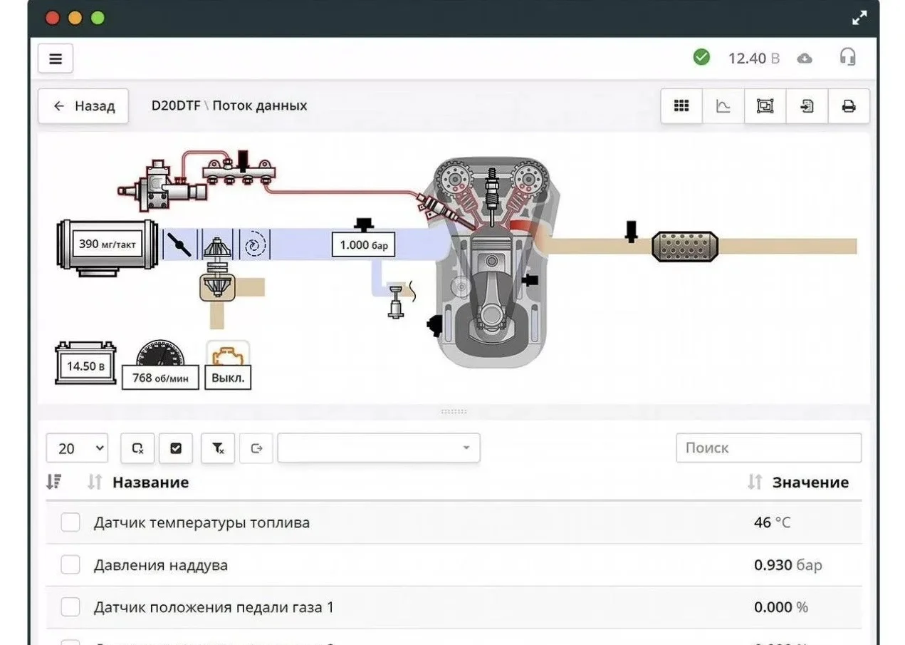Screen dimensions: 905x645
Task: Click the catalytic converter icon
Action: (x=685, y=246)
